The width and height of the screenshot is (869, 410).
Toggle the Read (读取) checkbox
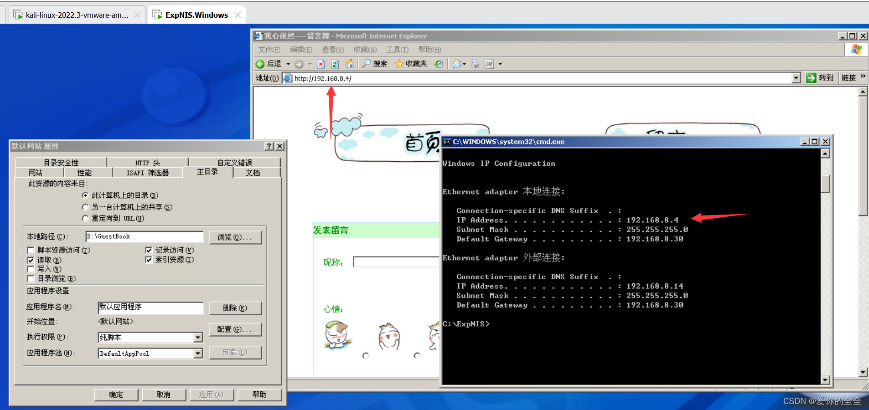point(31,260)
